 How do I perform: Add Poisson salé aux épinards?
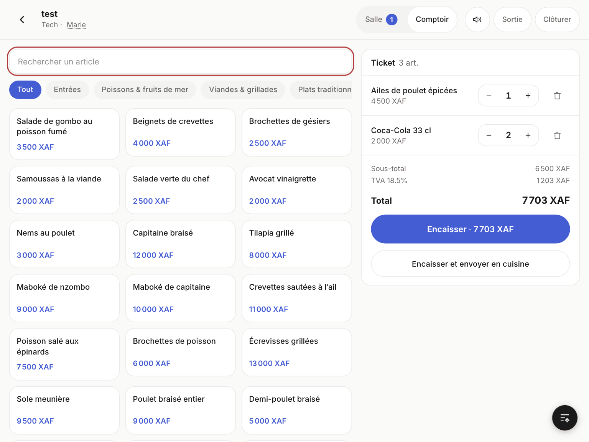[x=64, y=354]
